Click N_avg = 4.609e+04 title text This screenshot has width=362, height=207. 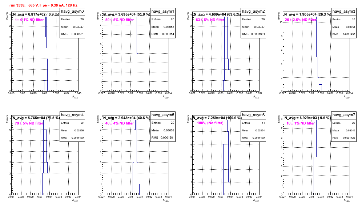pyautogui.click(x=217, y=14)
